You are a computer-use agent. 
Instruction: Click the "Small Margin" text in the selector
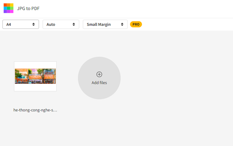(99, 24)
